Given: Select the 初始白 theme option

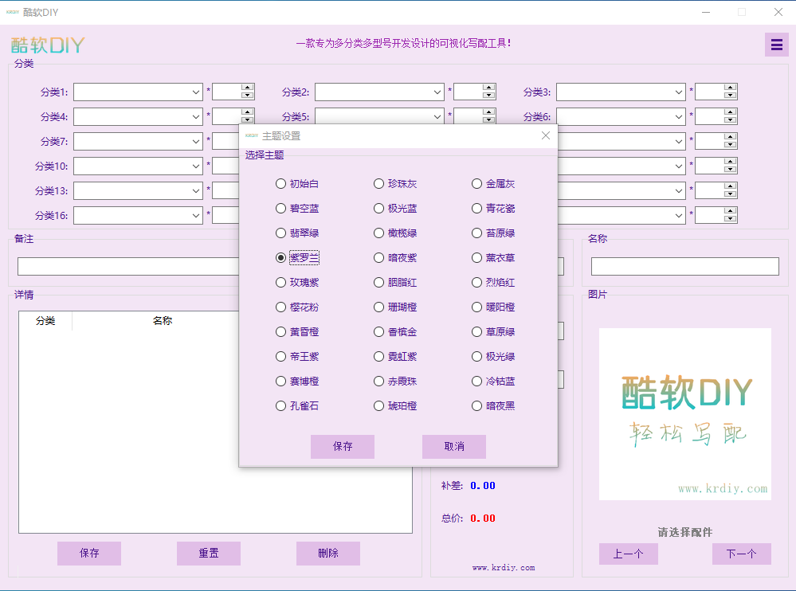Looking at the screenshot, I should point(280,184).
